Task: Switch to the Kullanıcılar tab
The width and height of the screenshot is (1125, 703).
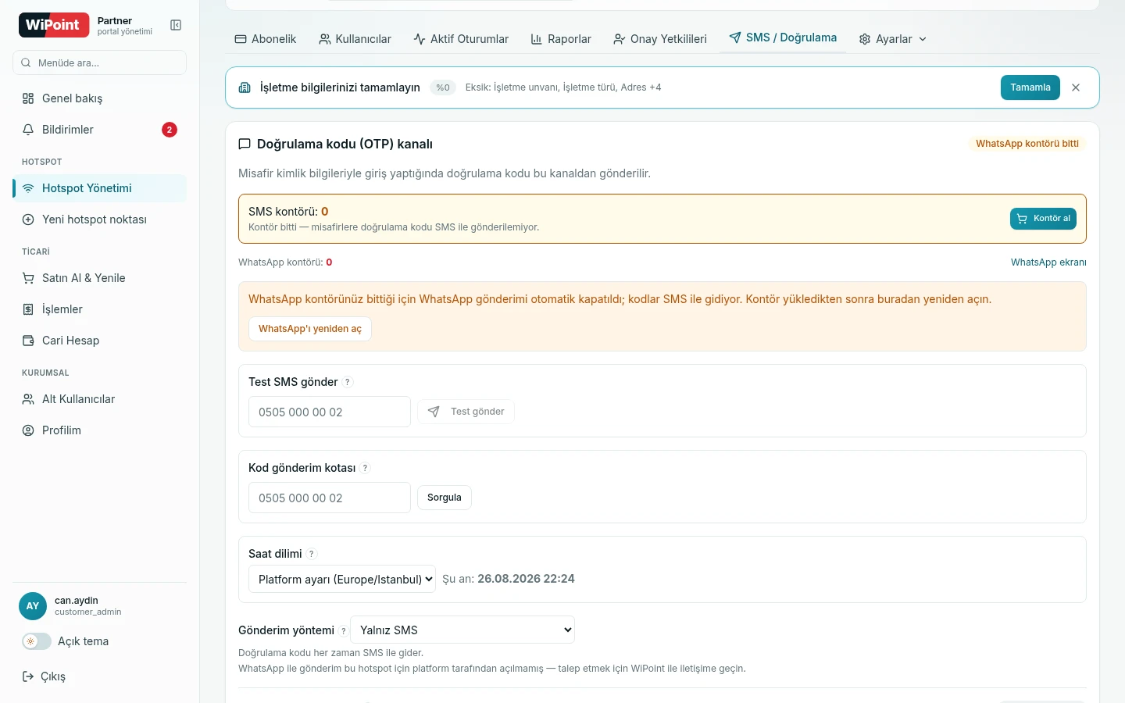Action: (x=355, y=39)
